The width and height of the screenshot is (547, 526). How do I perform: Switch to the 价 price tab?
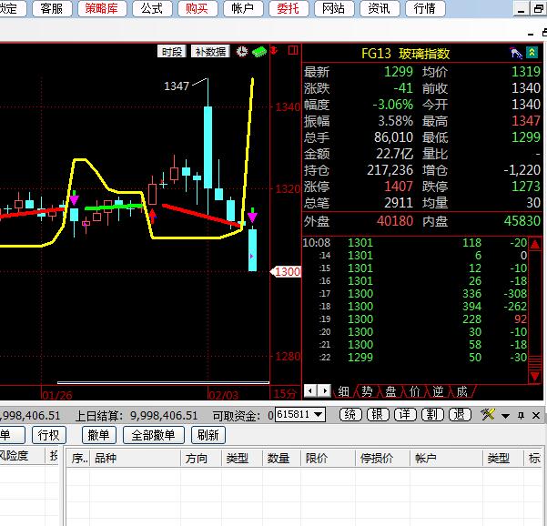(414, 391)
